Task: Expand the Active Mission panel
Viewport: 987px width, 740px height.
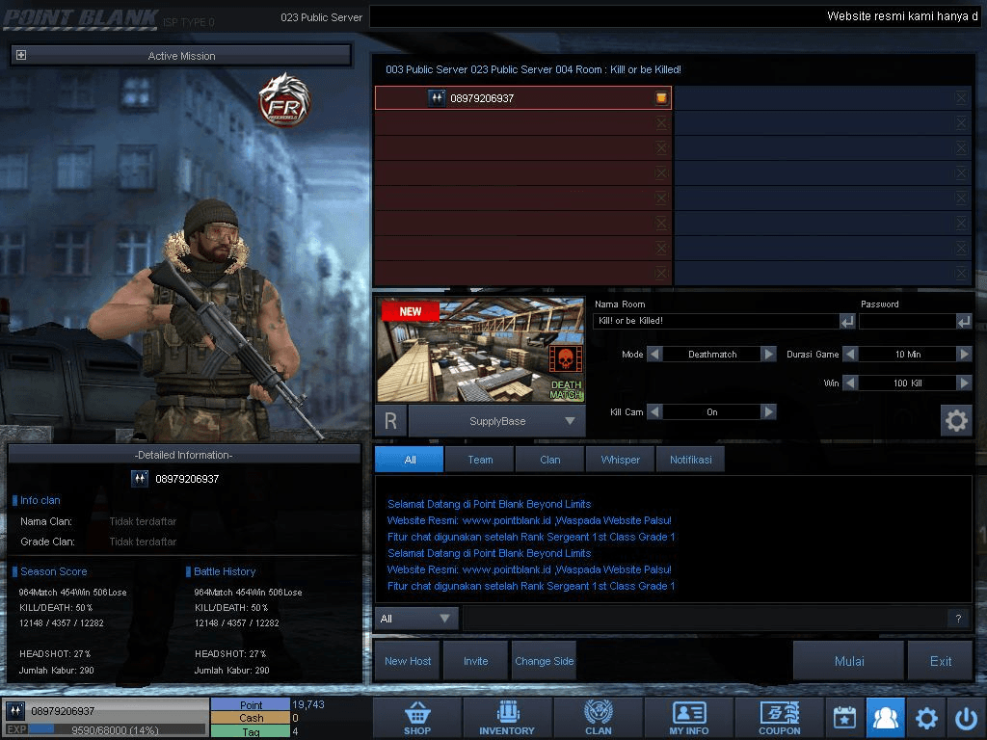Action: click(x=21, y=55)
